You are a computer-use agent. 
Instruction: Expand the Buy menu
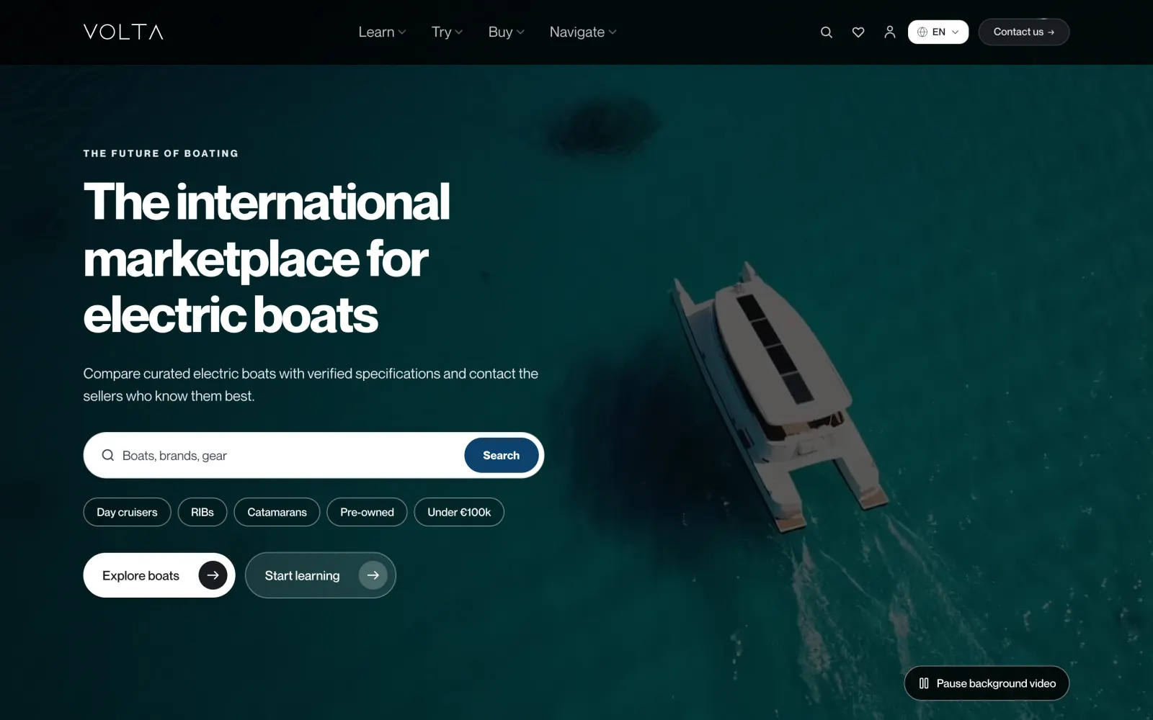tap(506, 32)
